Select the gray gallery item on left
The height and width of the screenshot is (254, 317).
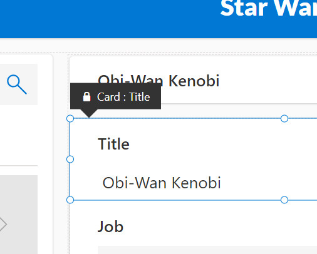click(19, 215)
